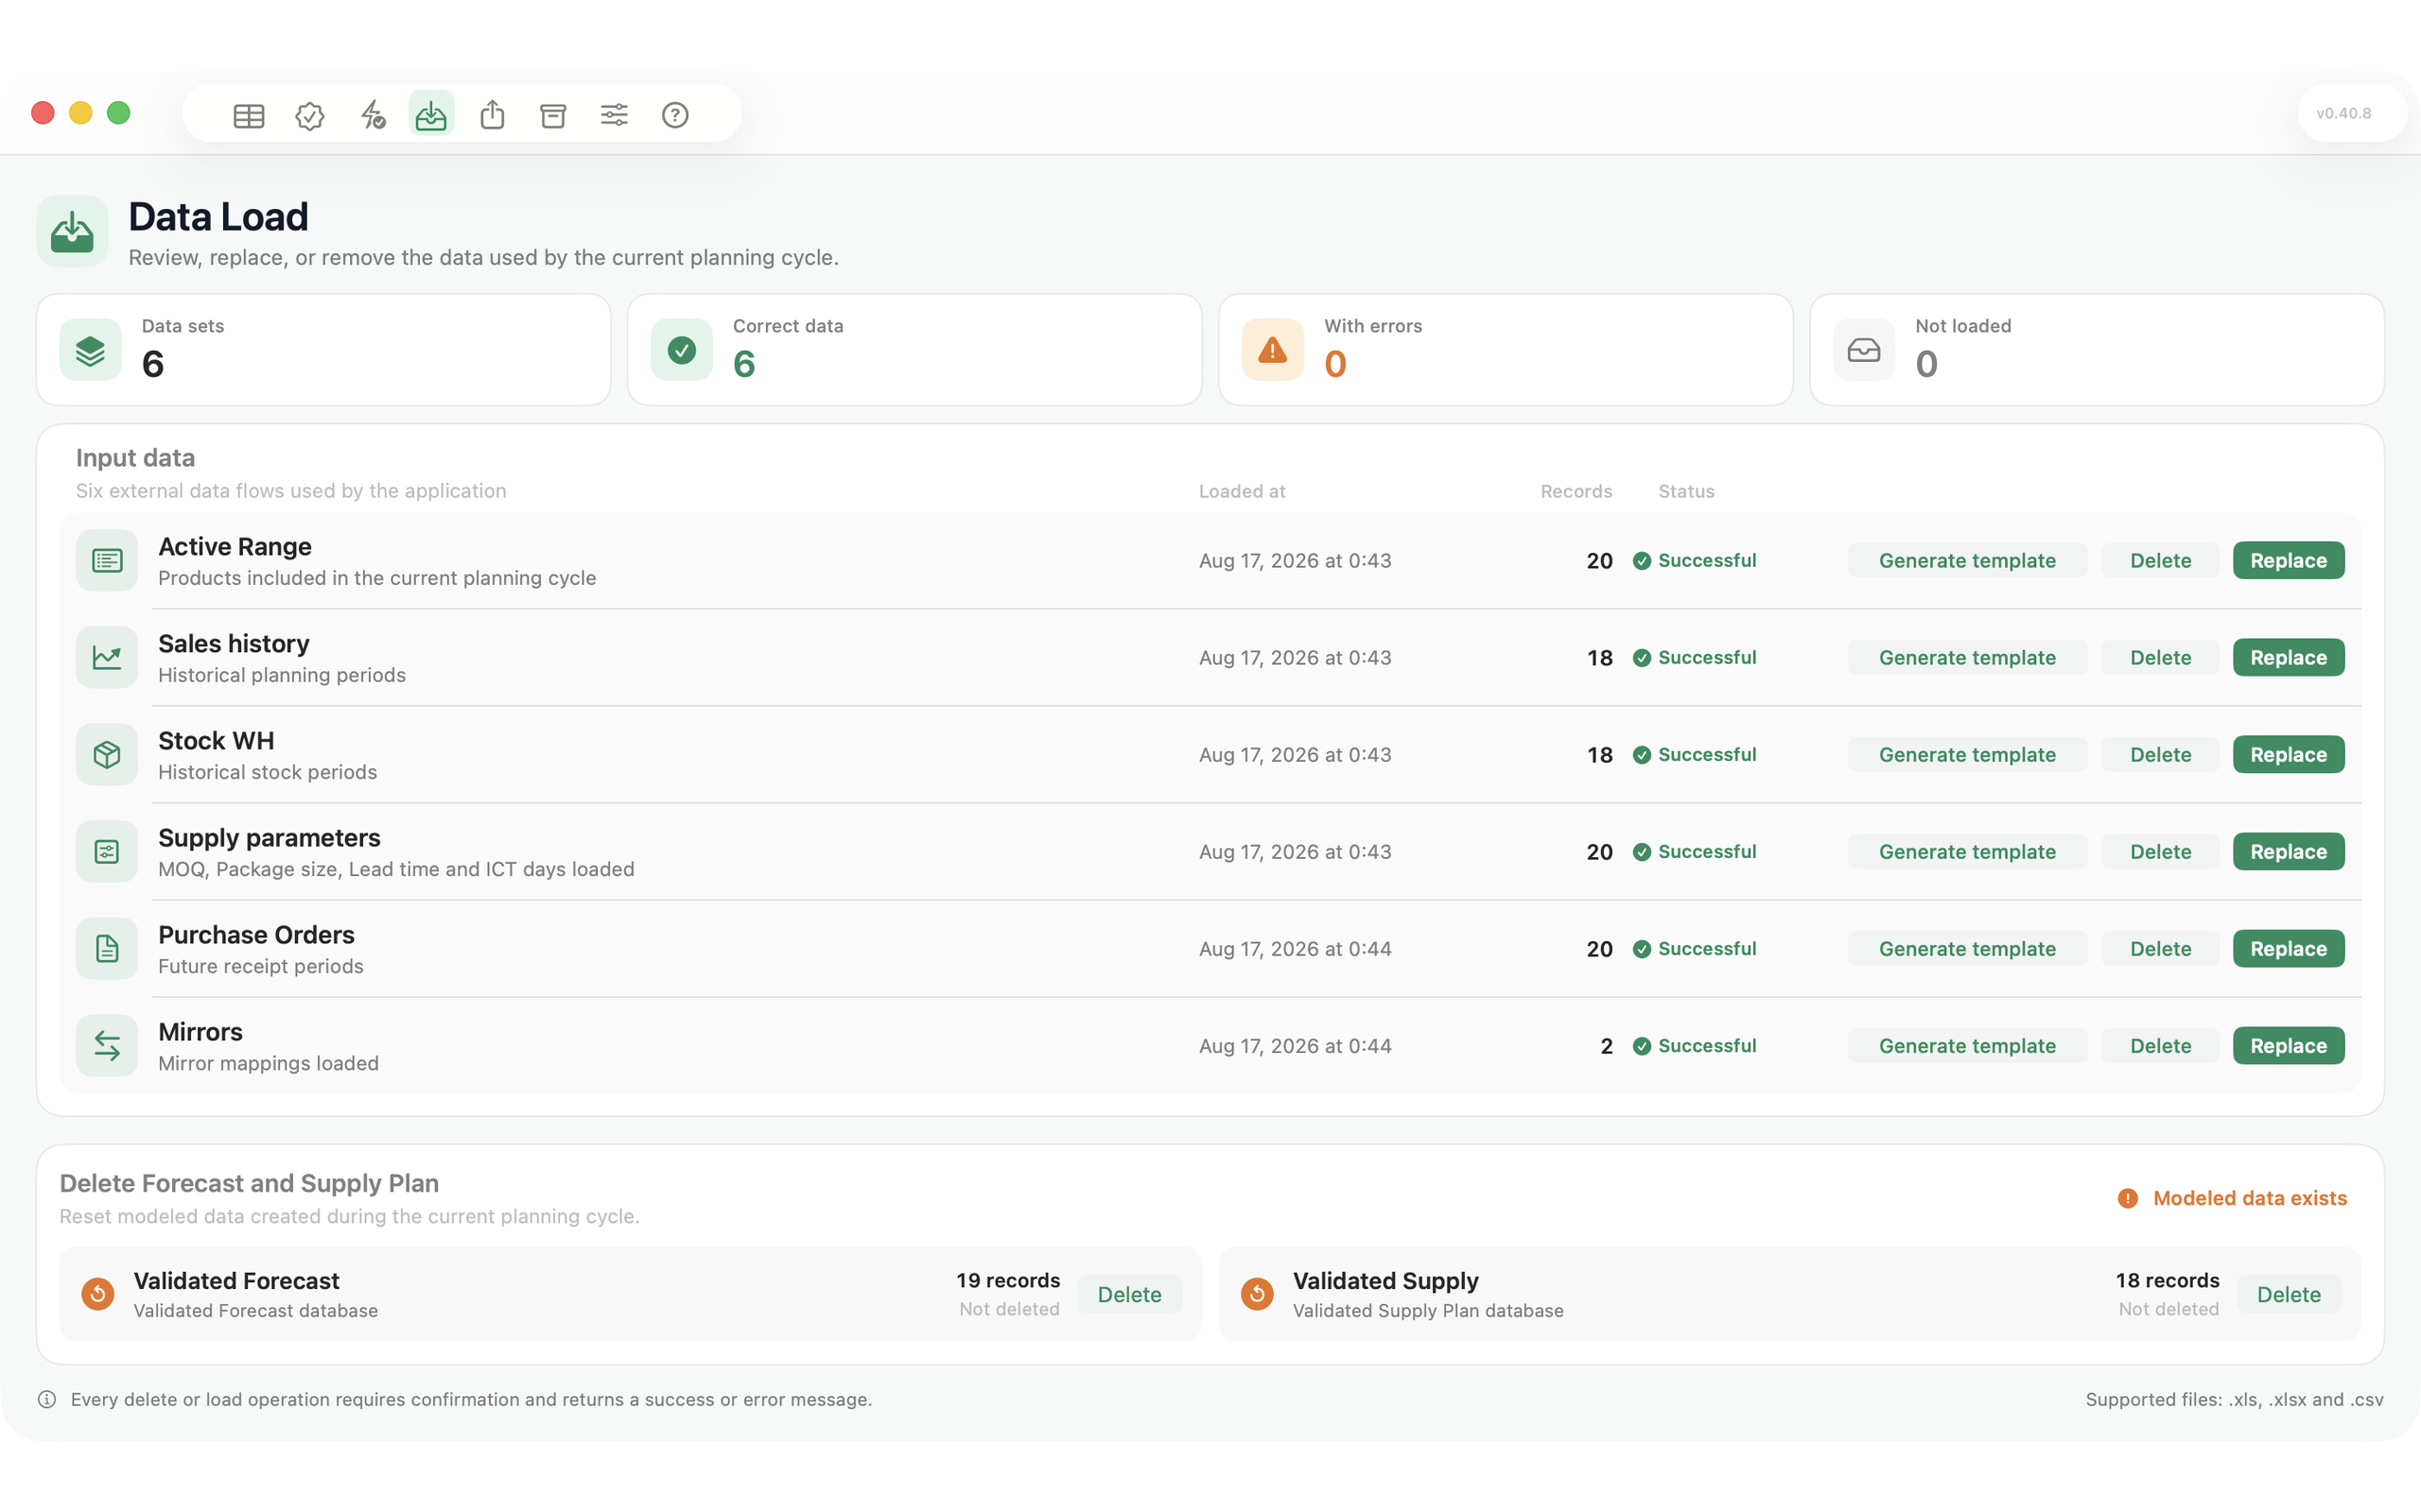Viewport: 2421px width, 1512px height.
Task: Open the table grid view in toolbar
Action: [248, 115]
